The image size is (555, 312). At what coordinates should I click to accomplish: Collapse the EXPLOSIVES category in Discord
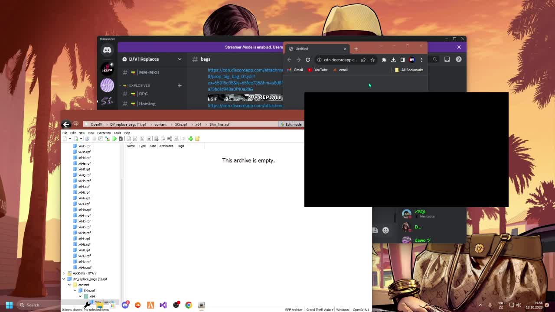click(139, 85)
